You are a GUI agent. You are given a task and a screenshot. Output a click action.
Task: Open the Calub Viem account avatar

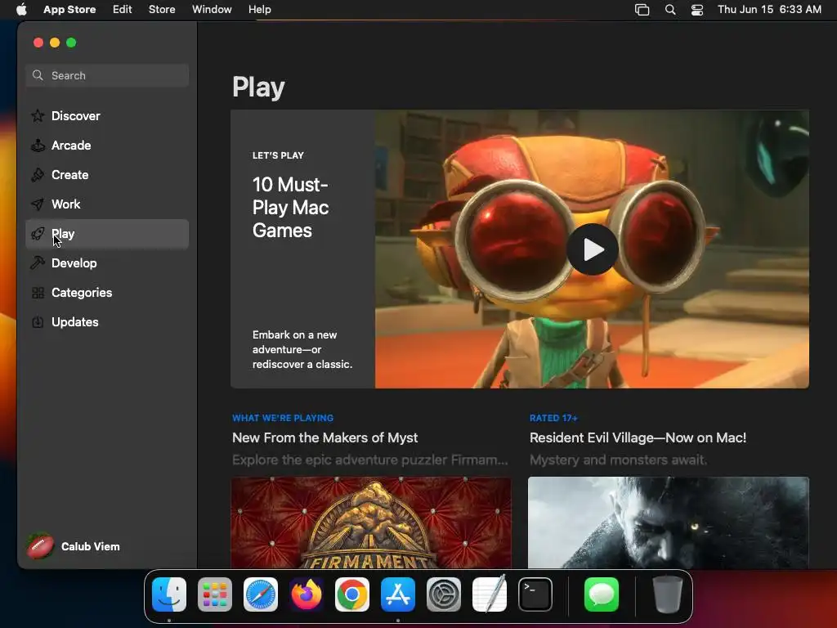(41, 546)
